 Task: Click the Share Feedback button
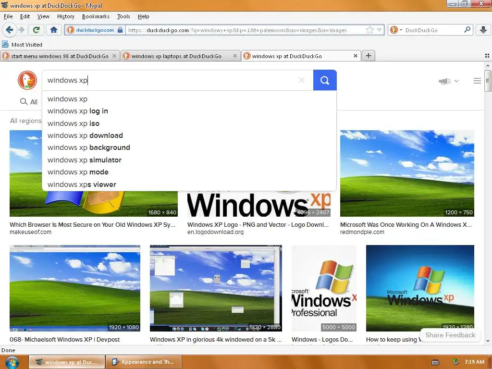[x=450, y=335]
